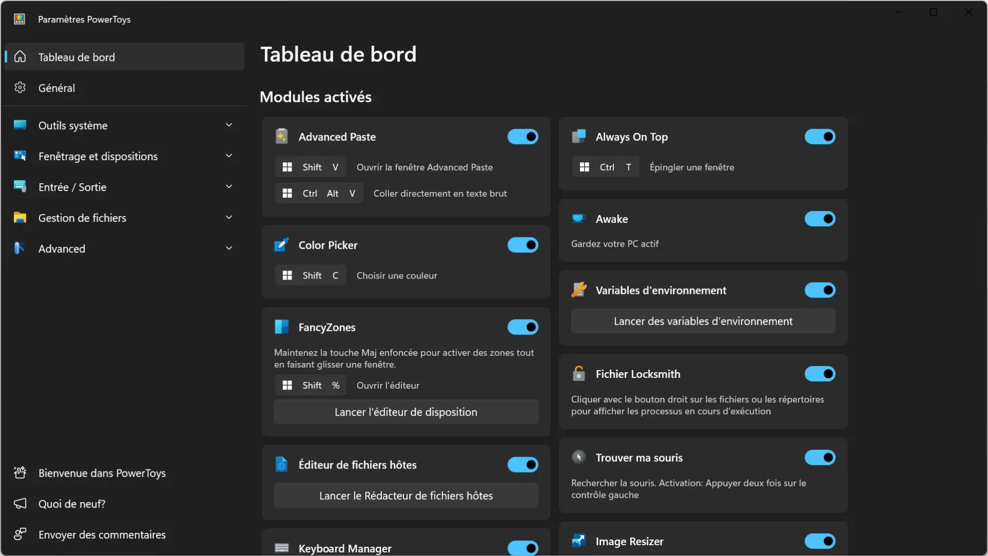The width and height of the screenshot is (988, 556).
Task: Click the Bienvenue dans PowerToys icon
Action: [x=20, y=473]
